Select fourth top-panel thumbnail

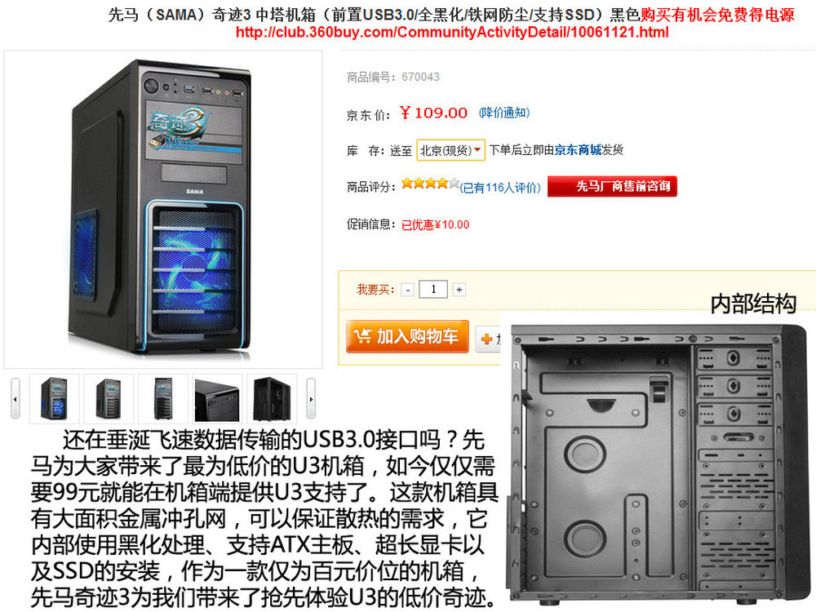[217, 399]
